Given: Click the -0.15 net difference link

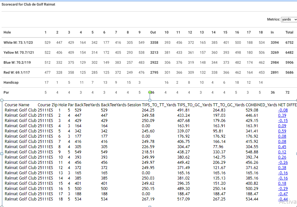Looking at the screenshot, I should pyautogui.click(x=283, y=121).
